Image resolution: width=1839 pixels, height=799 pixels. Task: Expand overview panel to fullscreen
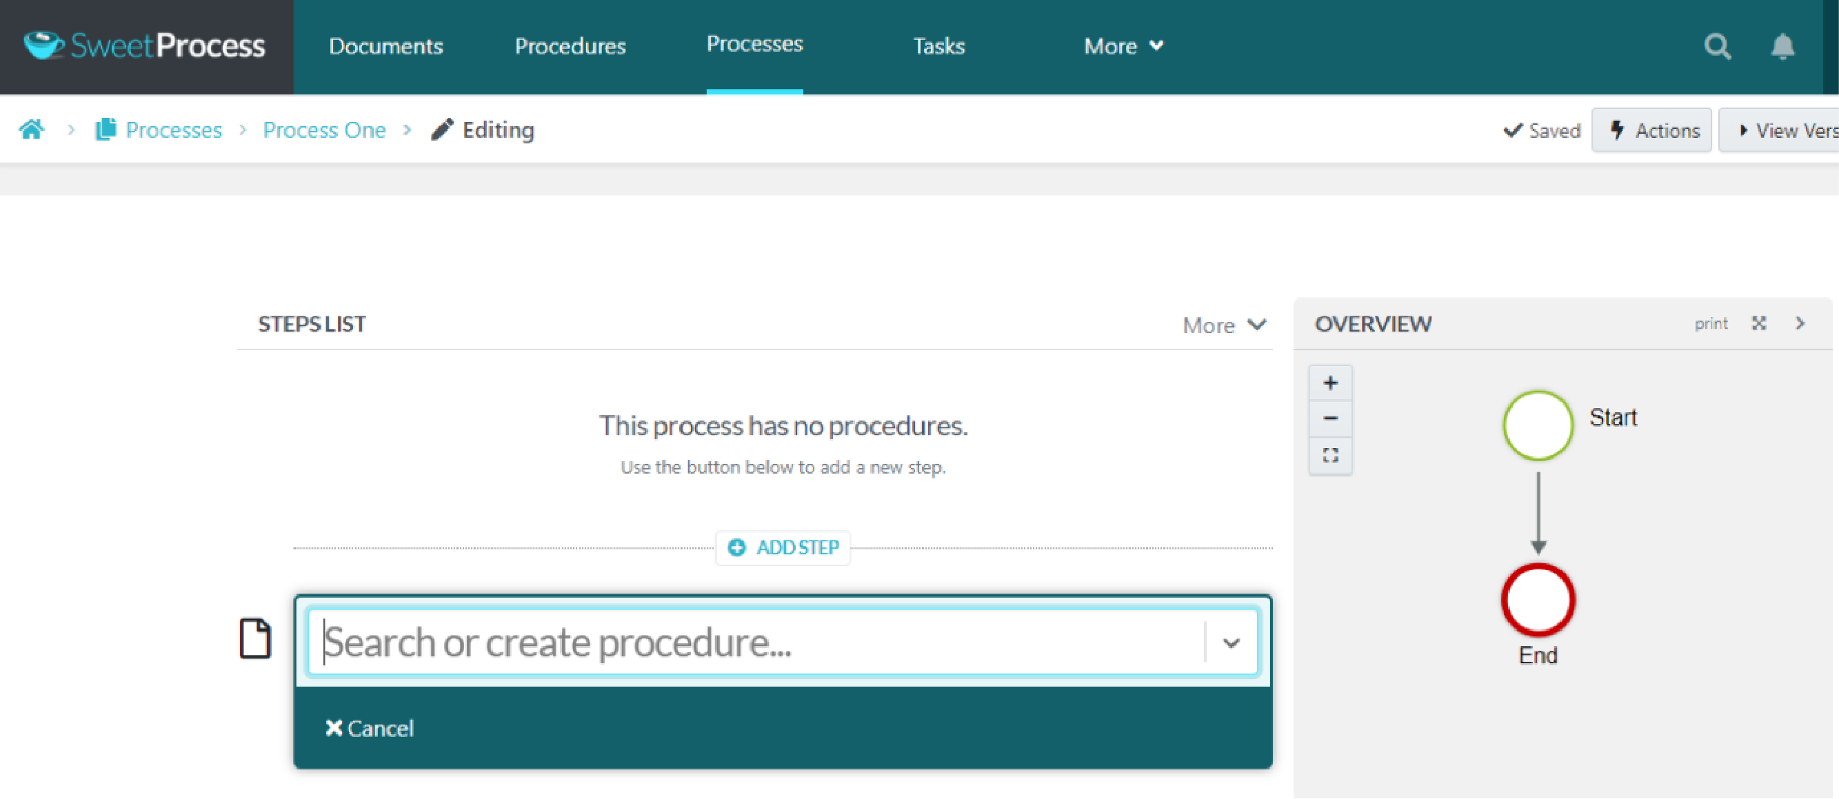1759,323
